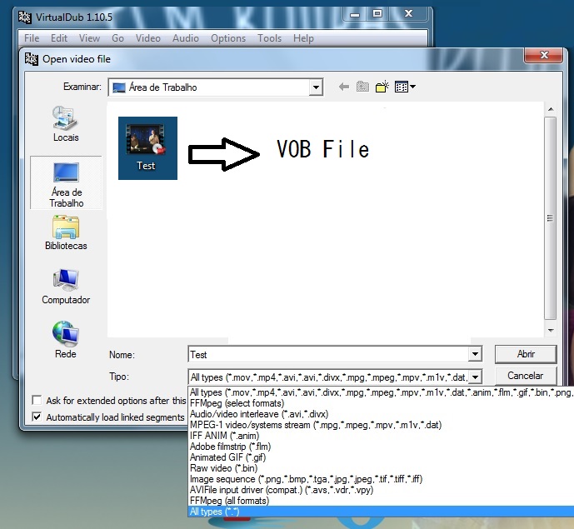Select the Test video file thumbnail

click(147, 148)
